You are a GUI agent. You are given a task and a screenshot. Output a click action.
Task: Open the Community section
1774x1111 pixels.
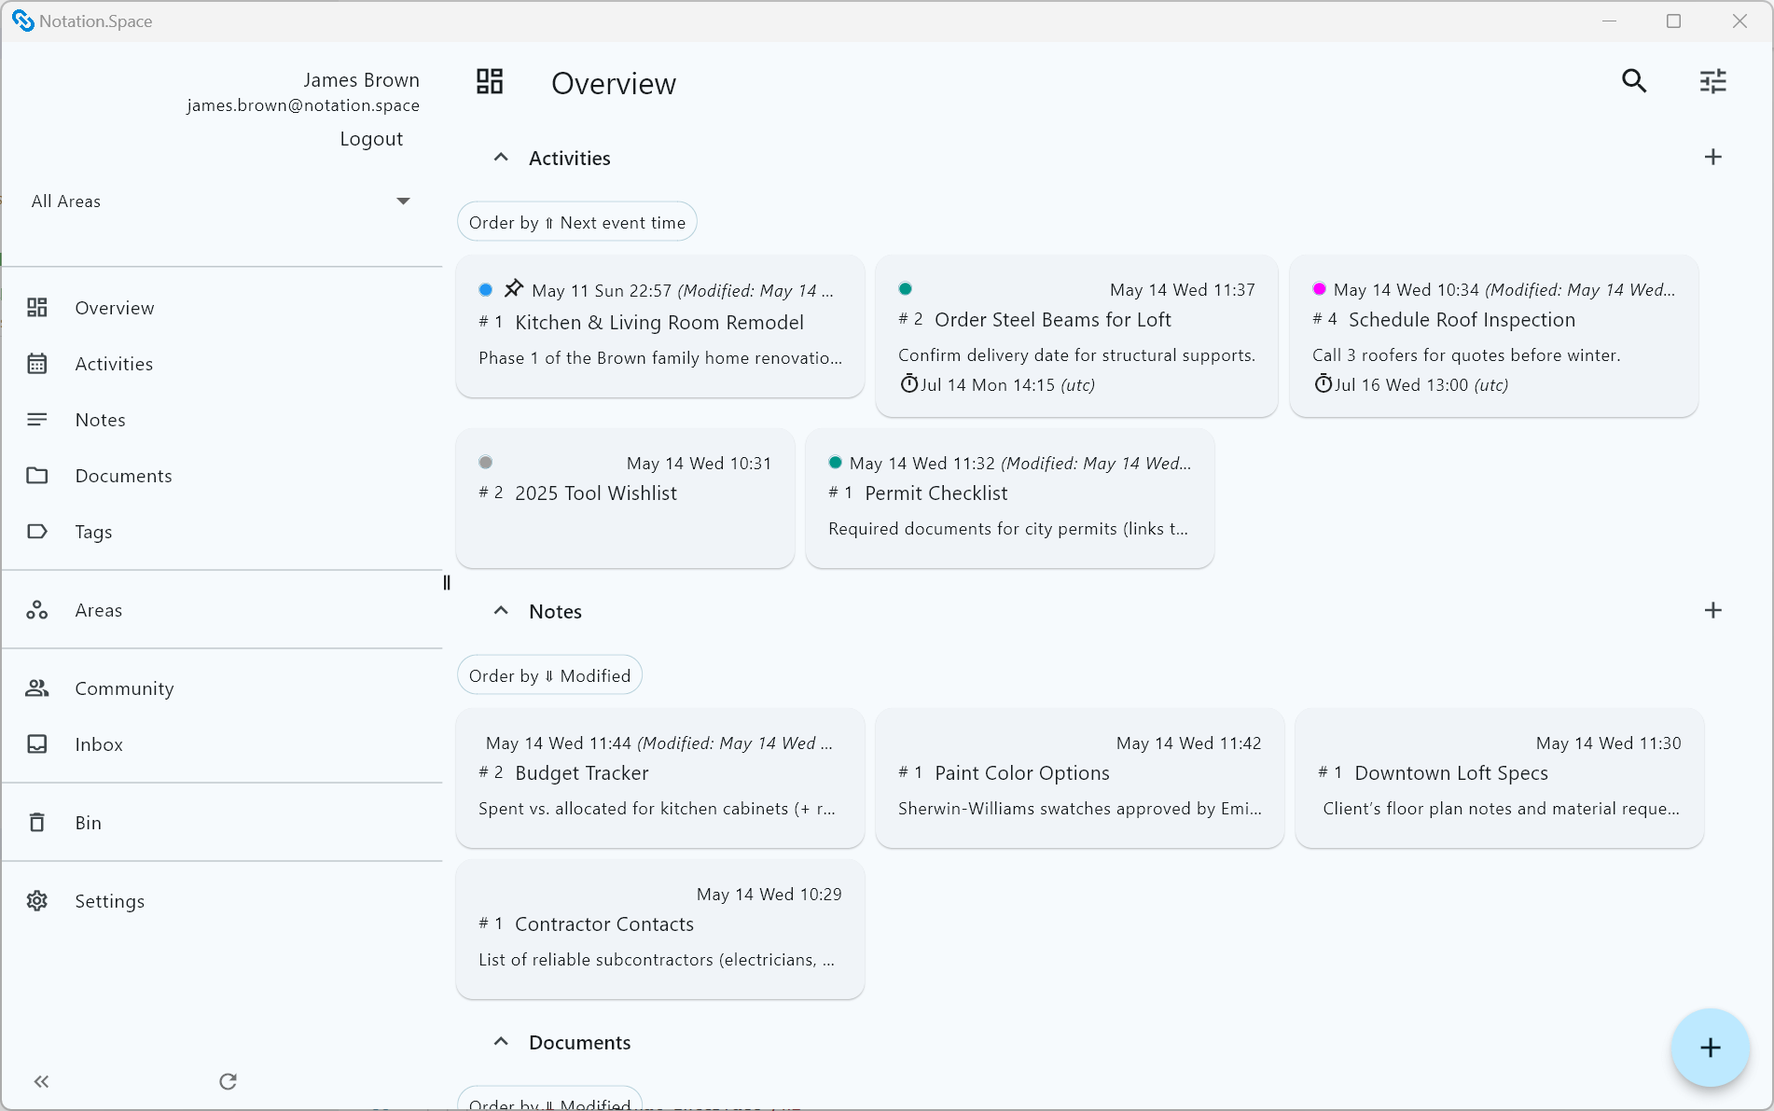click(124, 688)
